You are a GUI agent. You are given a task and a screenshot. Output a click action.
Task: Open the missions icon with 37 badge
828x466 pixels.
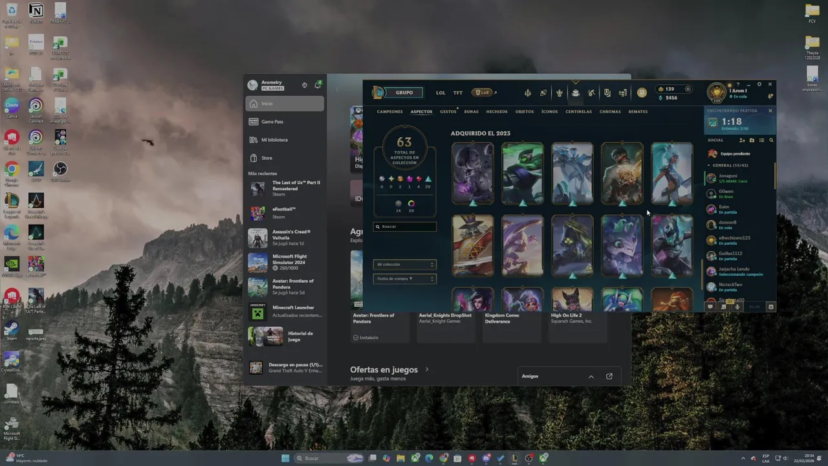(723, 307)
